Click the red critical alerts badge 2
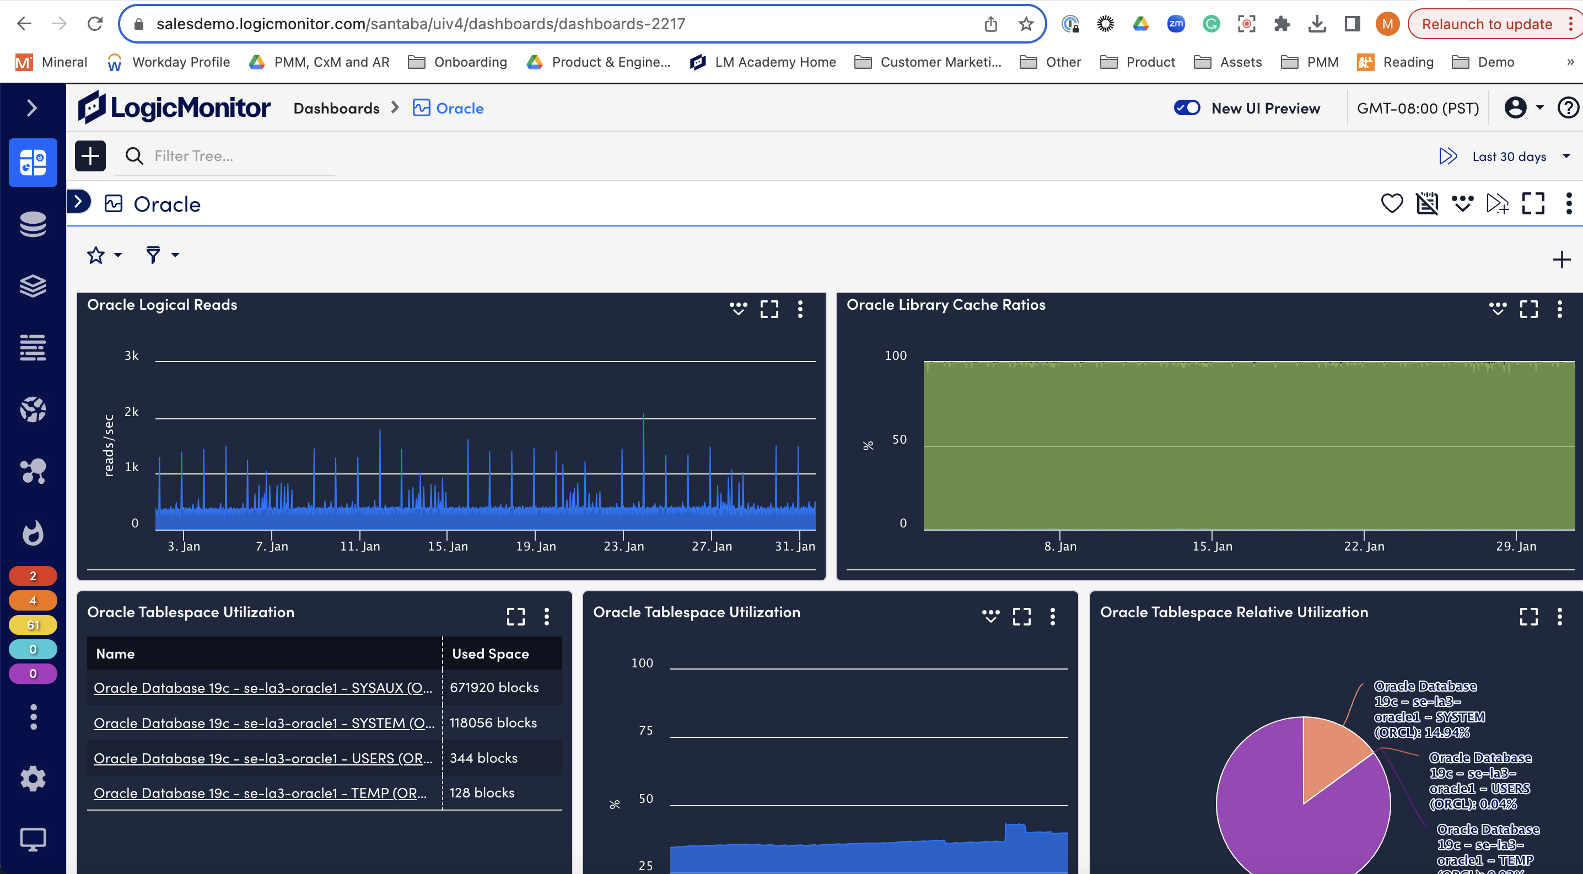Screen dimensions: 1583x874 (x=33, y=576)
